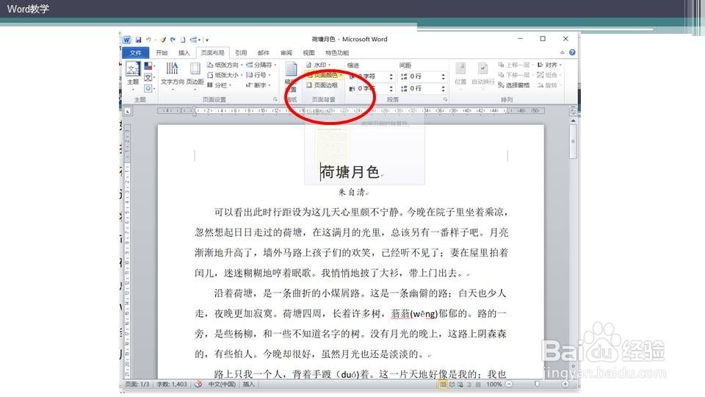Click the blue Help question mark icon
The width and height of the screenshot is (705, 397).
click(x=572, y=52)
